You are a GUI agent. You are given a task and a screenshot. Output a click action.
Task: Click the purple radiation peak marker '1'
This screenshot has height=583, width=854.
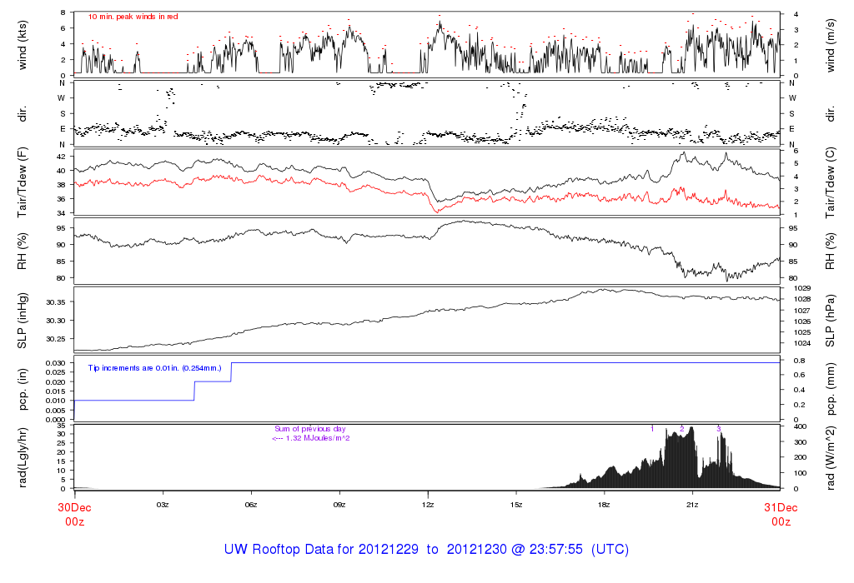[x=652, y=429]
